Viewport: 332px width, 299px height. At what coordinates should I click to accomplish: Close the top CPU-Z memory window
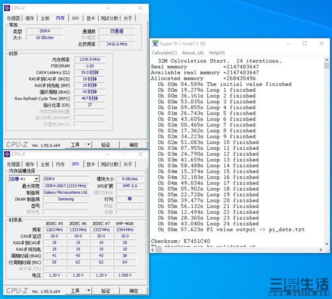(140, 8)
